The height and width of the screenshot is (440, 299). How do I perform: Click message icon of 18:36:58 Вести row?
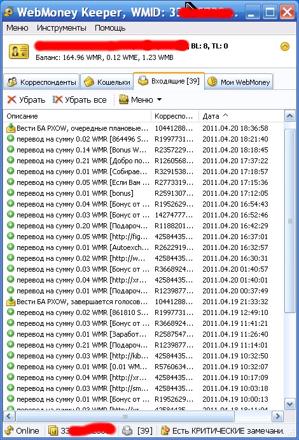(x=11, y=128)
